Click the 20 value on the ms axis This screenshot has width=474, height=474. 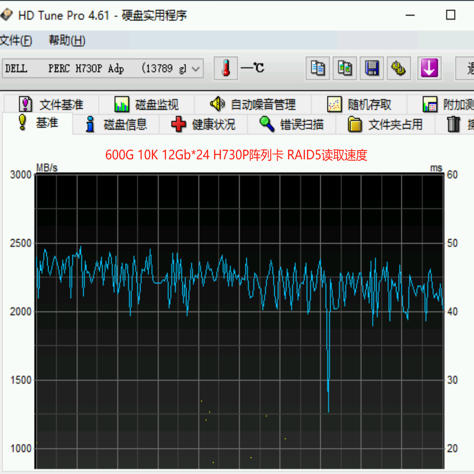coord(452,449)
